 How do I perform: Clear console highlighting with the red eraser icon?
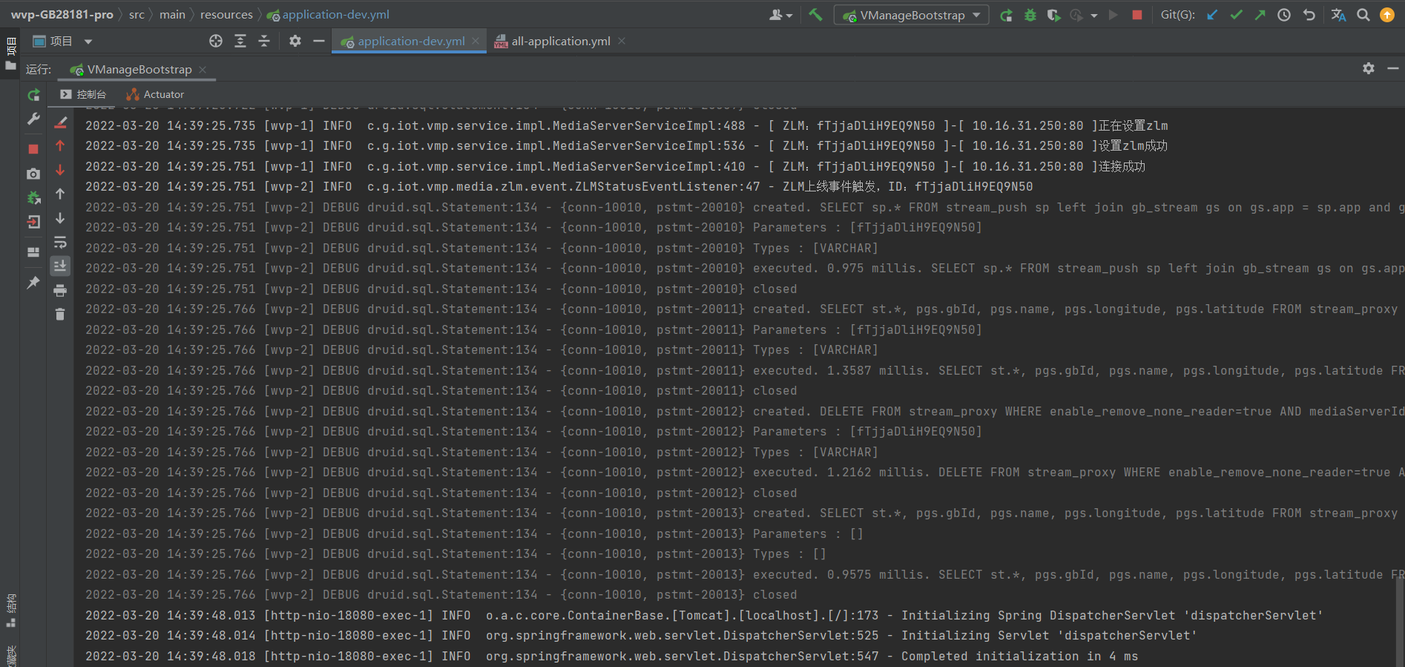pos(60,122)
